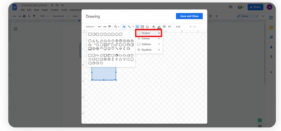Pick the lightning bolt shape
The height and width of the screenshot is (131, 281).
[117, 48]
